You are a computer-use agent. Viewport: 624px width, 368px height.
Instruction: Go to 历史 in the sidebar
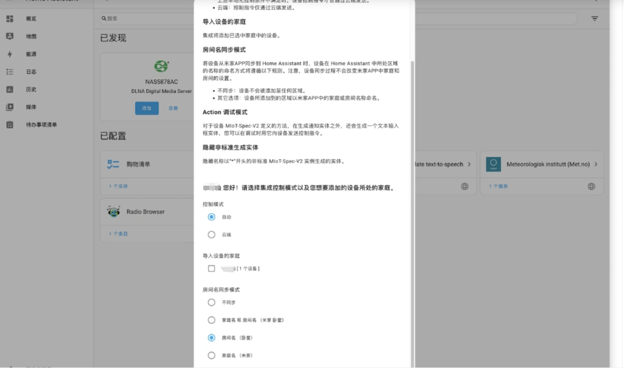(x=31, y=89)
